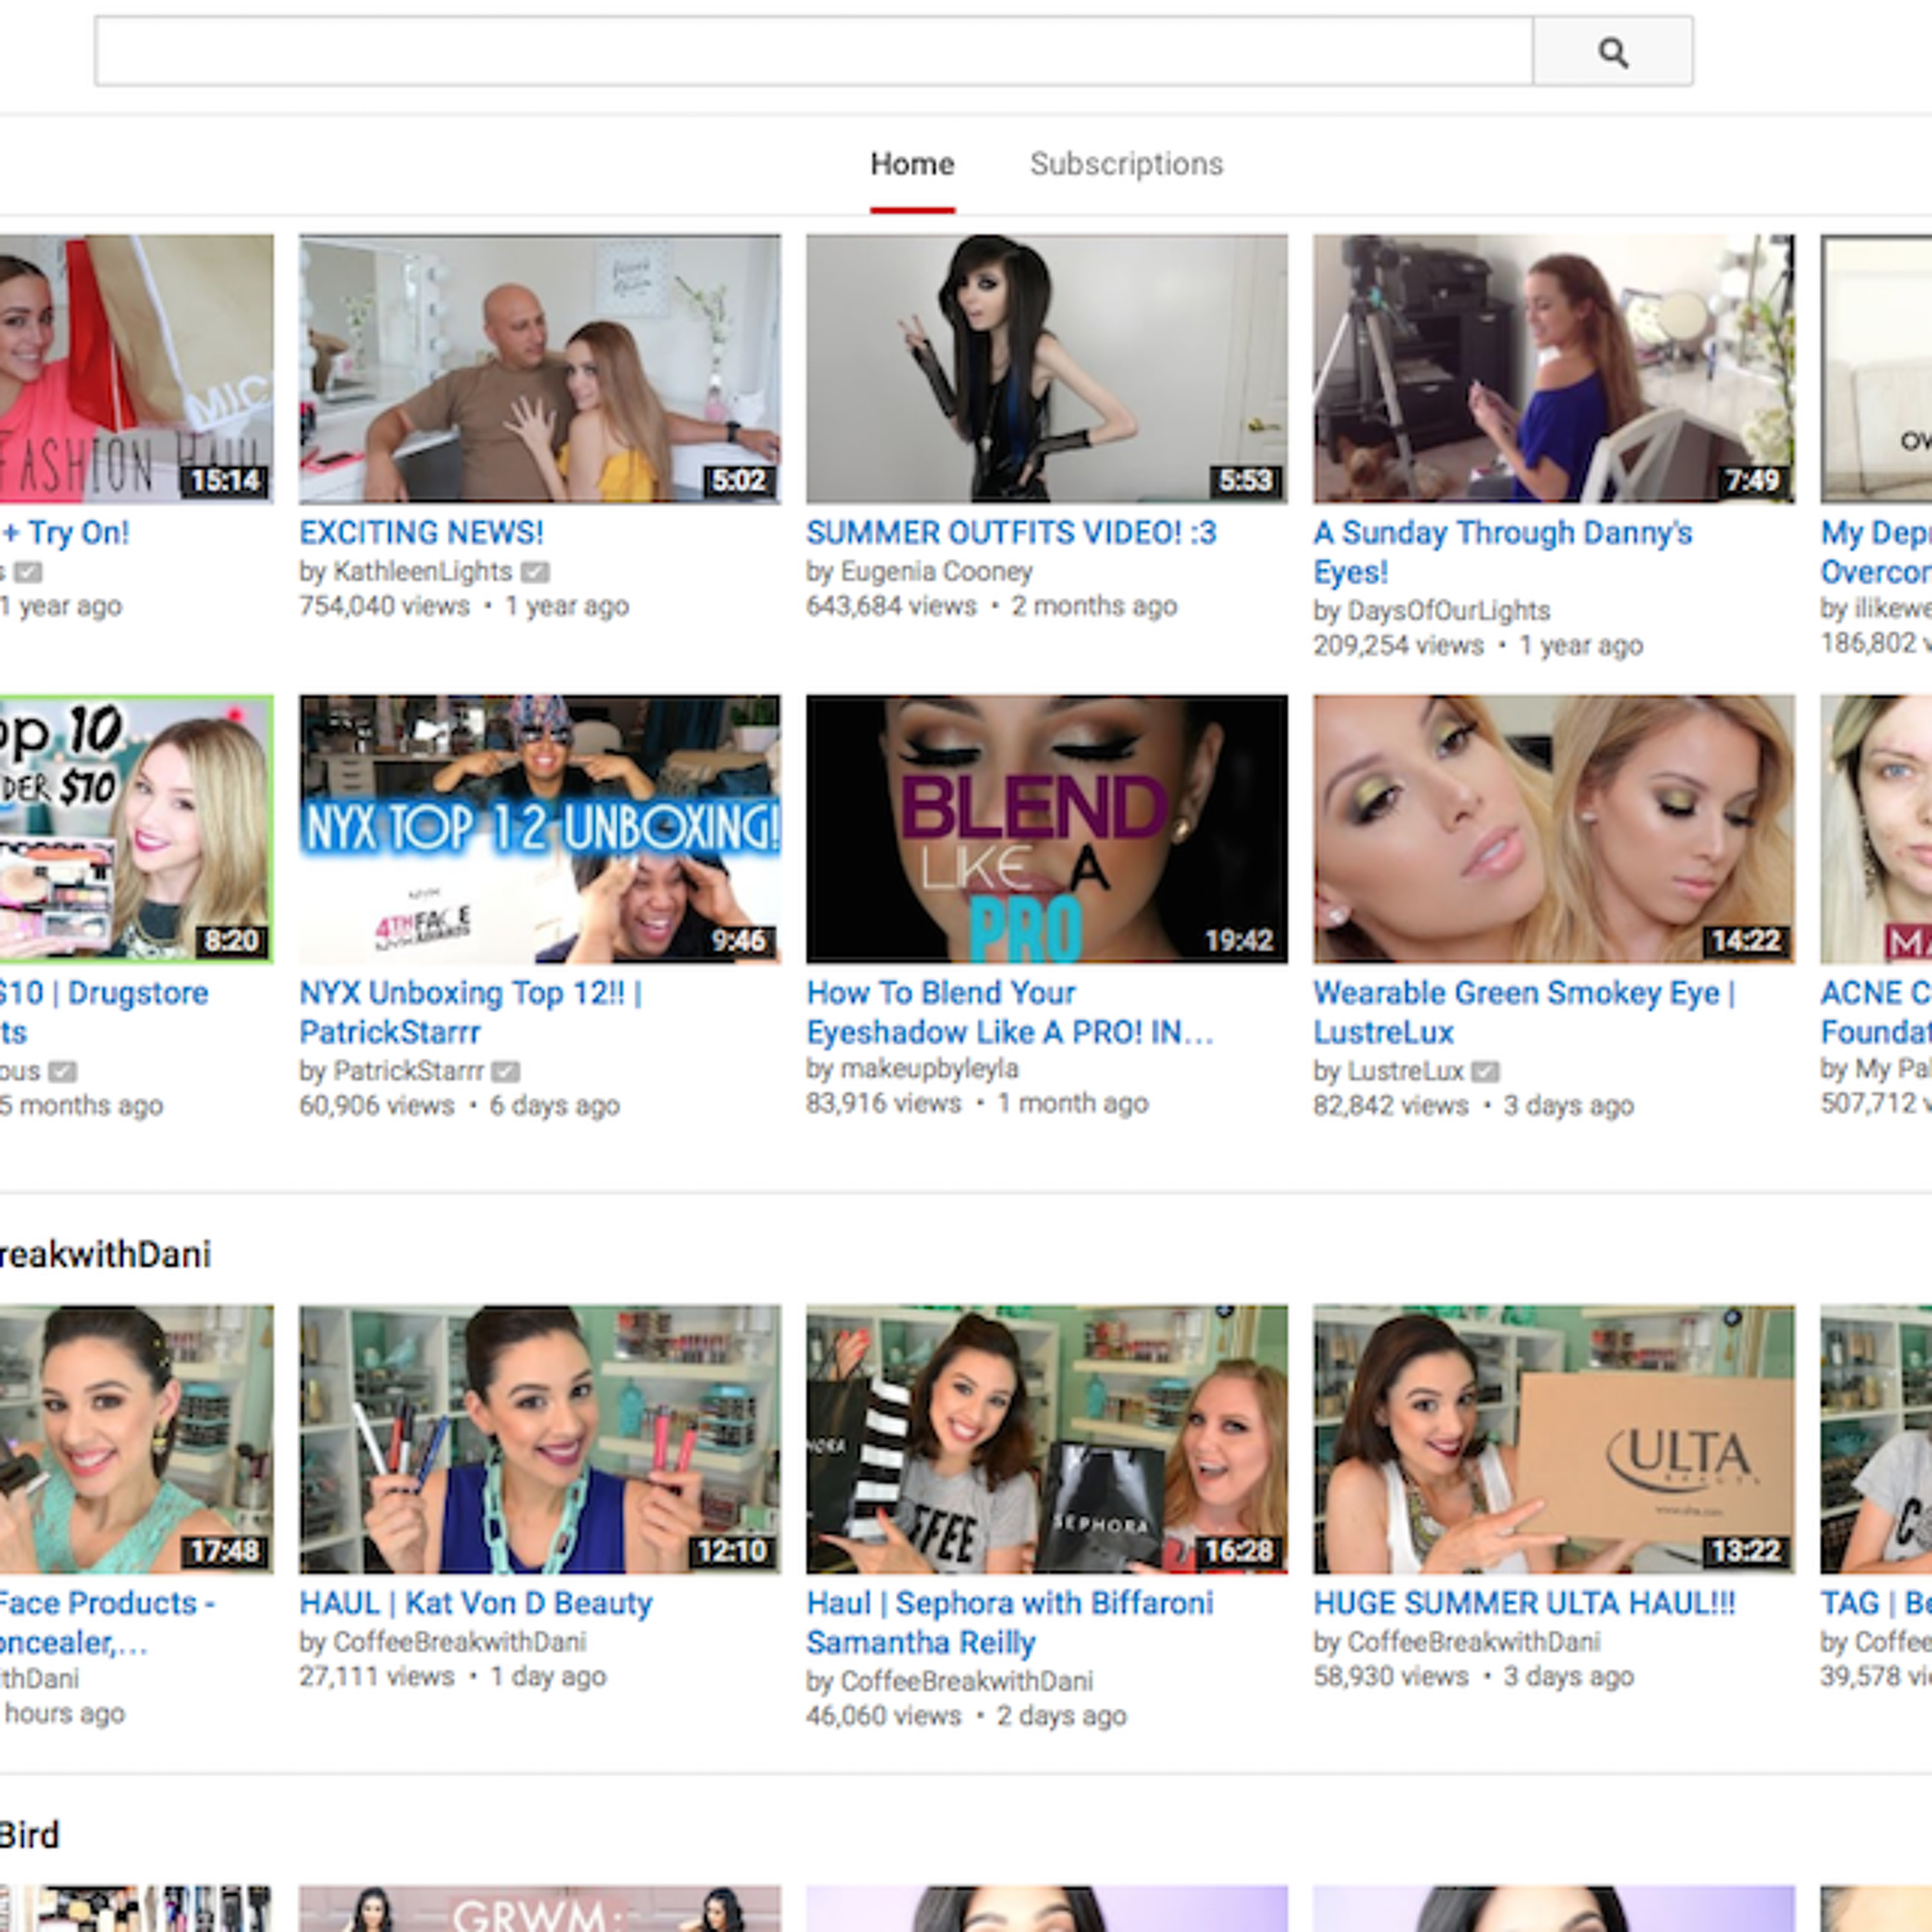Viewport: 1932px width, 1932px height.
Task: Open "HUGE SUMMER ULTA HAUL!!!" title
Action: pos(1524,1603)
